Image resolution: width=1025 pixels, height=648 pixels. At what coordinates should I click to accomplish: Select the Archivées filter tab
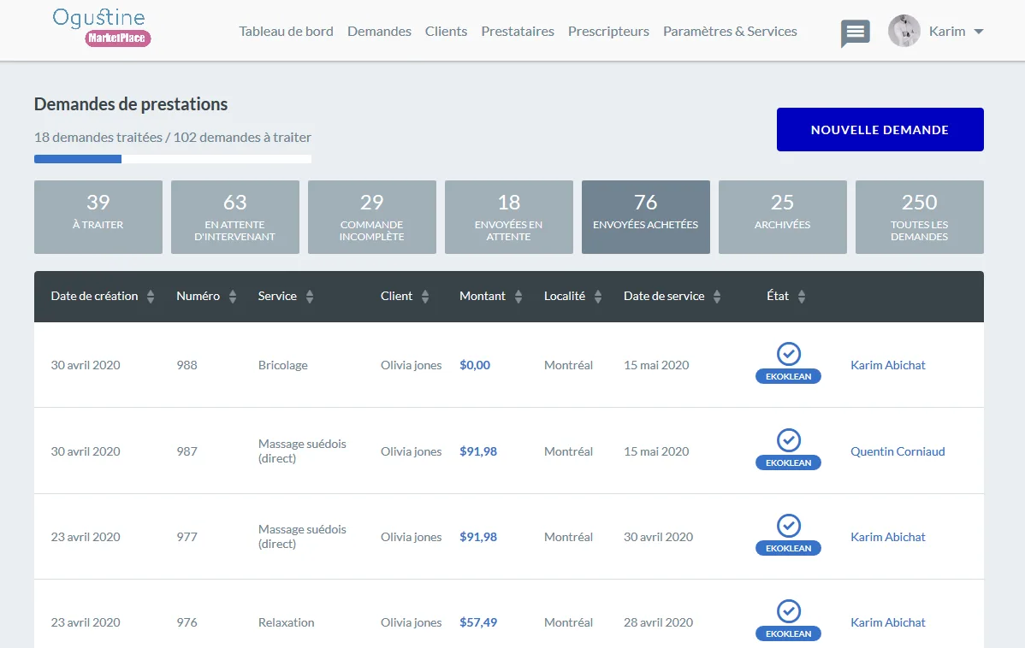coord(783,217)
